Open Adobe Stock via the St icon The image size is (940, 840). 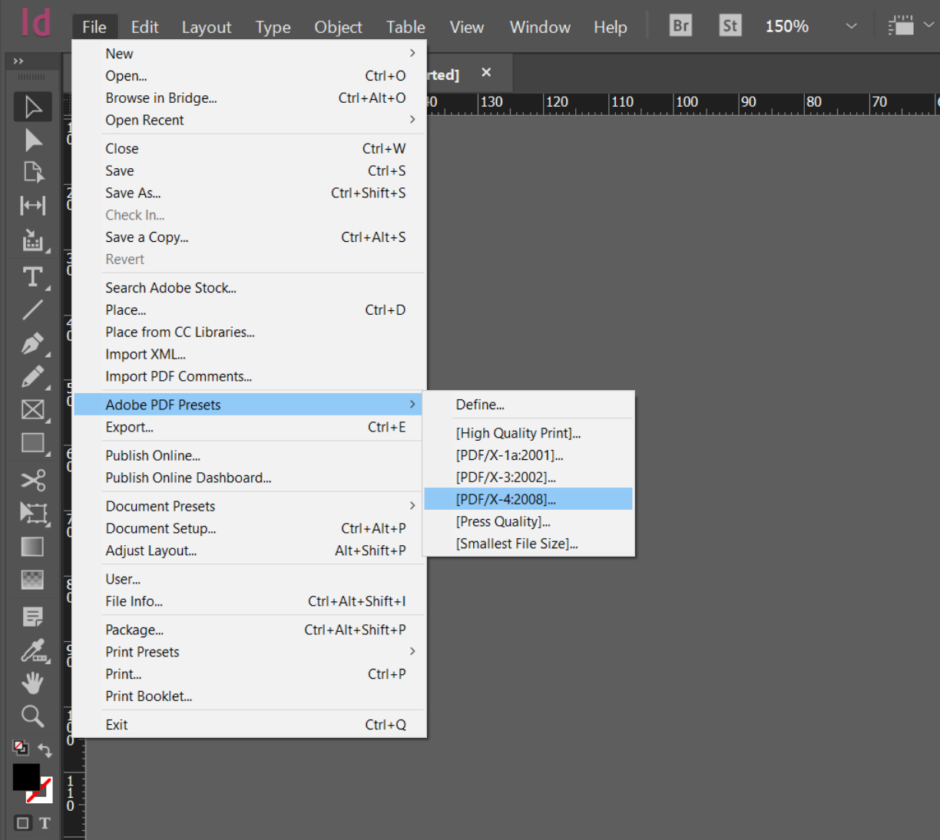[x=730, y=26]
